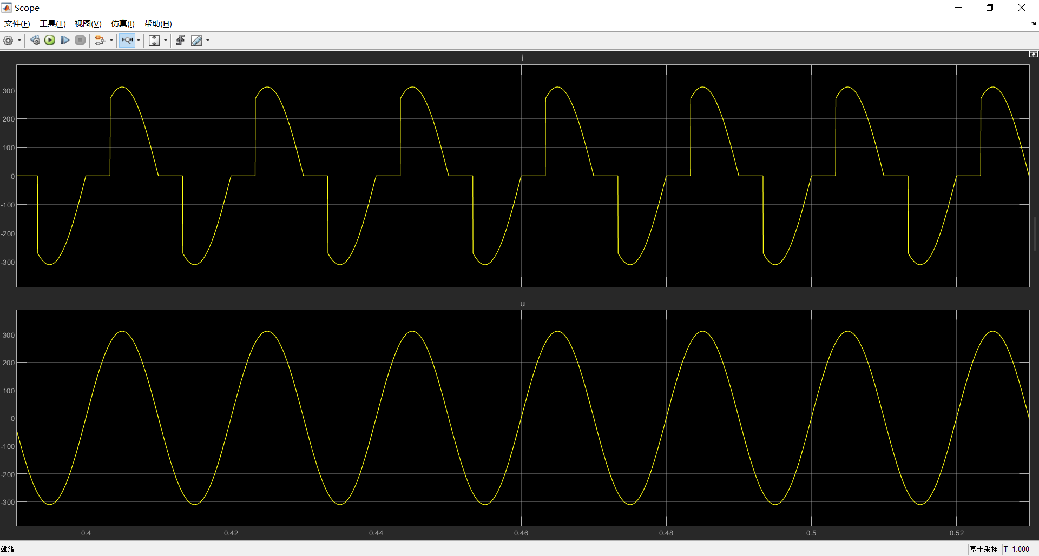Viewport: 1039px width, 556px height.
Task: Restore down the Scope window
Action: (x=990, y=8)
